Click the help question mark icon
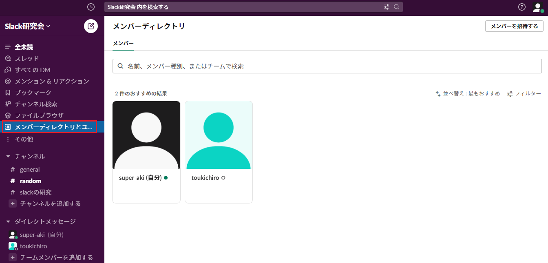The height and width of the screenshot is (263, 548). (522, 7)
